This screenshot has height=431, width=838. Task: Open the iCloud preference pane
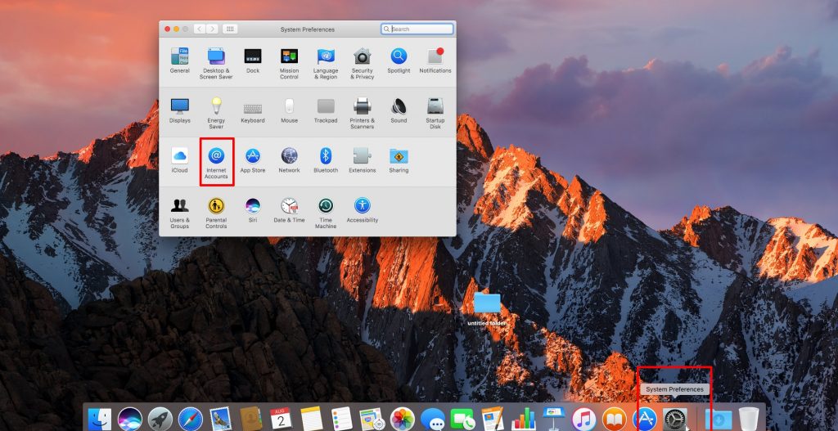[179, 160]
